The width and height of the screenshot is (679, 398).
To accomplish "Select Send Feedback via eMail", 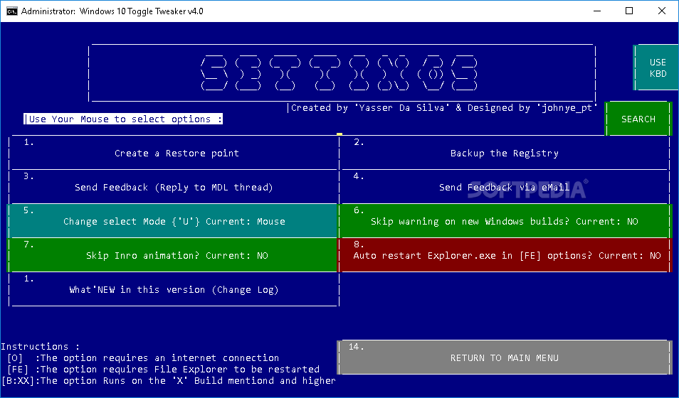I will tap(505, 187).
